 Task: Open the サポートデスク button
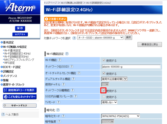20,105
